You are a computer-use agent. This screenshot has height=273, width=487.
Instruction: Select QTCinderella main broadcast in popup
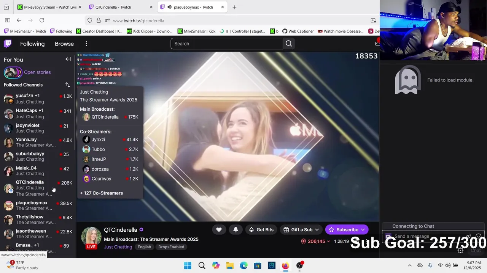tap(110, 117)
